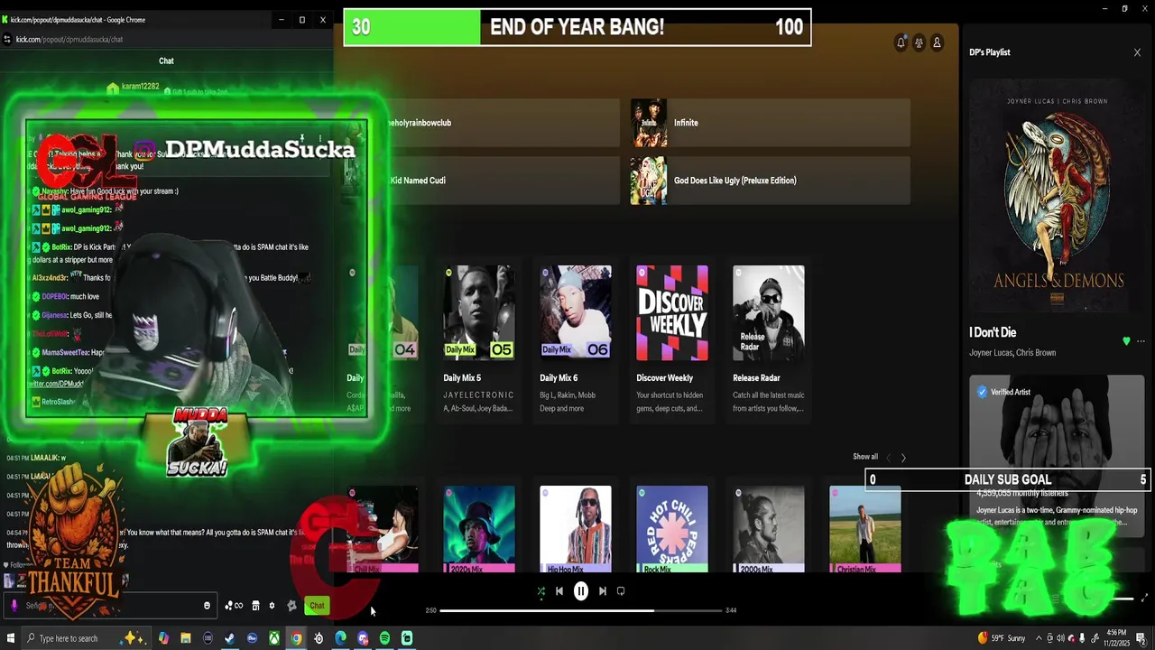The height and width of the screenshot is (650, 1155).
Task: Toggle shuffle in Spotify player
Action: [541, 591]
